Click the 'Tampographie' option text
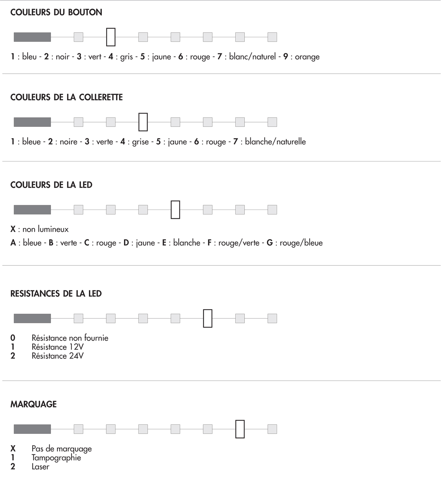 point(56,458)
